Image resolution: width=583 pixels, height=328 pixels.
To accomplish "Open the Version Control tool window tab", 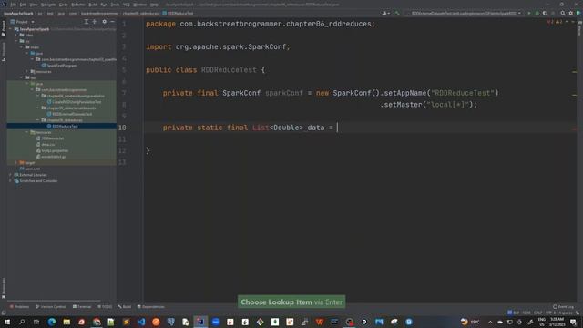I will (51, 307).
